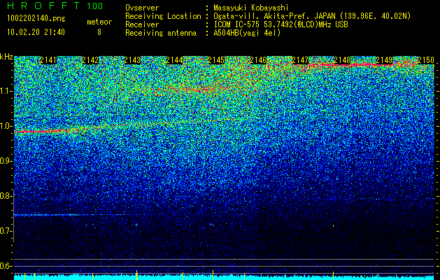Screen dimensions: 440x280
Task: Click the 'Receiving Location' label
Action: point(163,16)
